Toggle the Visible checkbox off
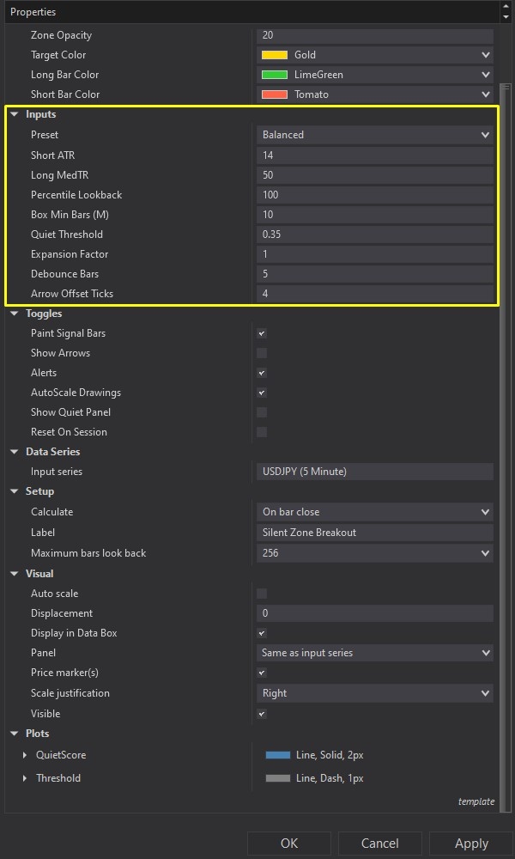 (261, 713)
